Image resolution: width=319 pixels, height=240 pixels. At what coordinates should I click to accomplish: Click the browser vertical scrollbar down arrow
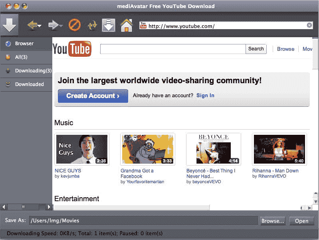[315, 202]
